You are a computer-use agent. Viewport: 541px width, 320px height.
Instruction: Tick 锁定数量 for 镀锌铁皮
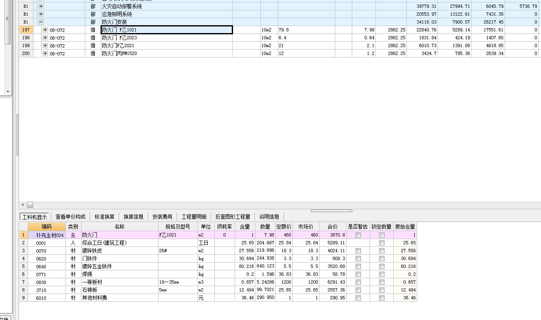[x=382, y=251]
